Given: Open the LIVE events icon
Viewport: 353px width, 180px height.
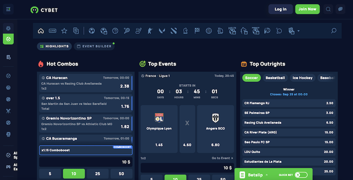Looking at the screenshot, I should pyautogui.click(x=53, y=31).
